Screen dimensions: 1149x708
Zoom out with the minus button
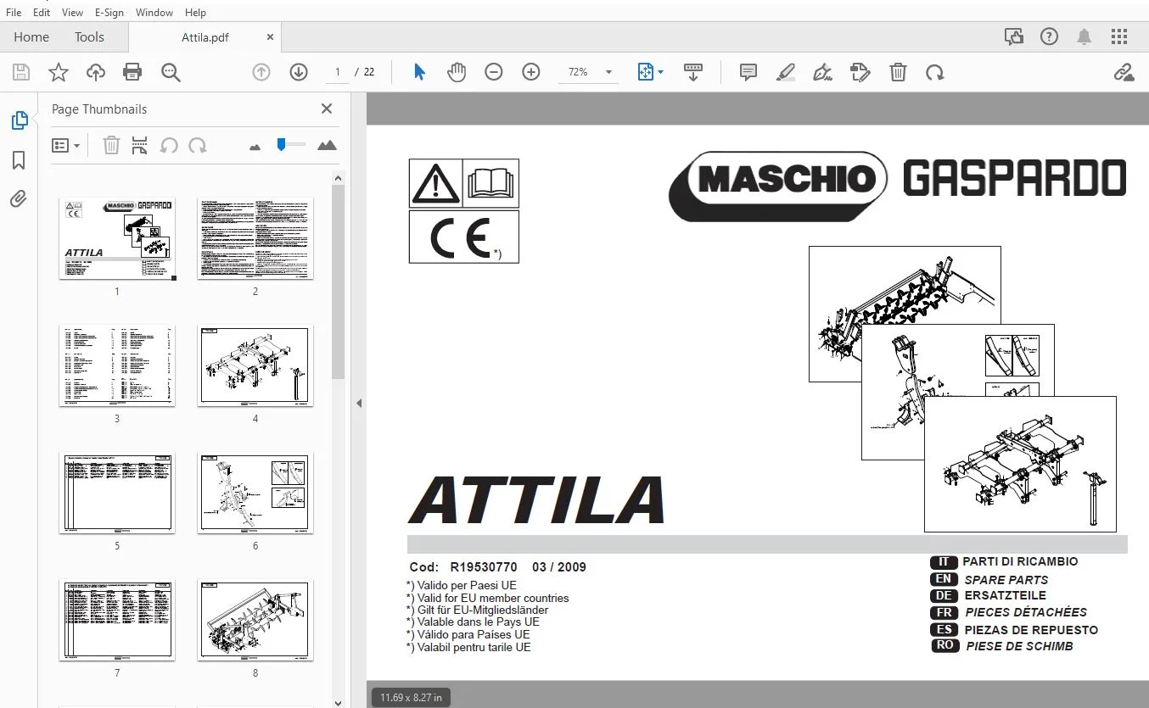click(494, 72)
